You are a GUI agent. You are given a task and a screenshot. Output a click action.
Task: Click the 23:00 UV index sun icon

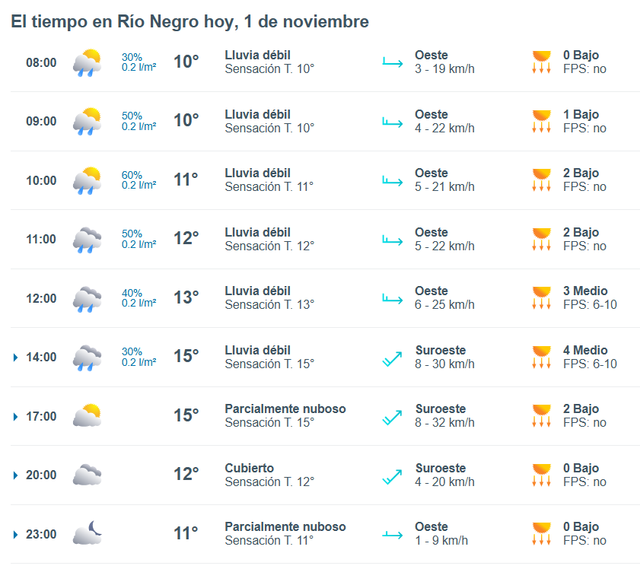[x=542, y=534]
